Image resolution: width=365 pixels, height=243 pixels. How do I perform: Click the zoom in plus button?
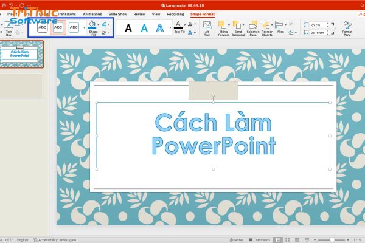[x=348, y=240]
